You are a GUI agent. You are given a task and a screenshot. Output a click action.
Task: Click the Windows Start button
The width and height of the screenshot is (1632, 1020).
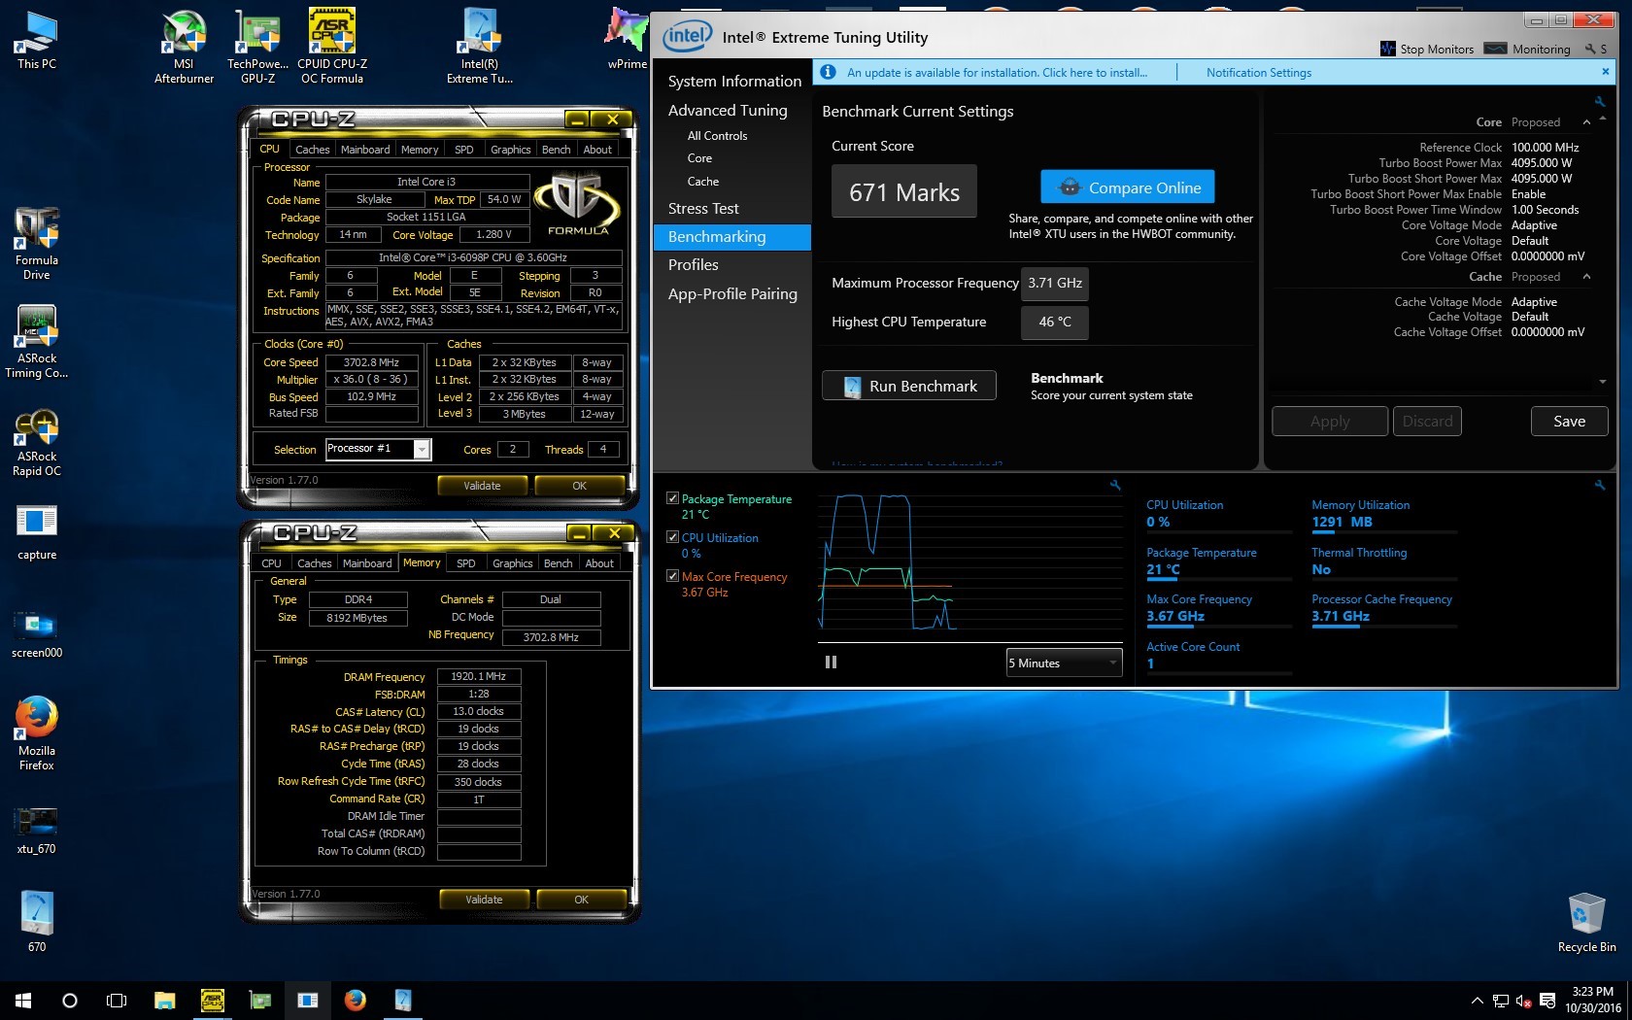(x=23, y=1000)
